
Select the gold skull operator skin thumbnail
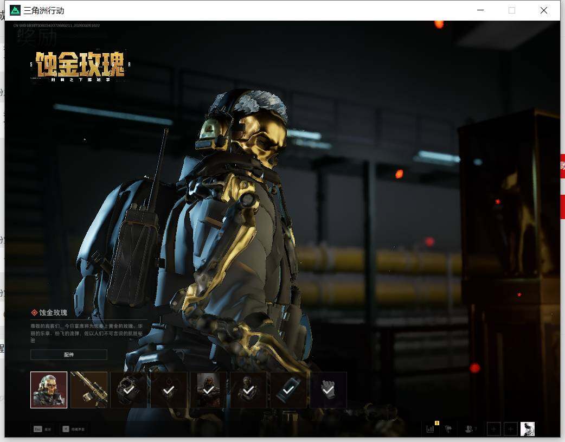[x=49, y=390]
